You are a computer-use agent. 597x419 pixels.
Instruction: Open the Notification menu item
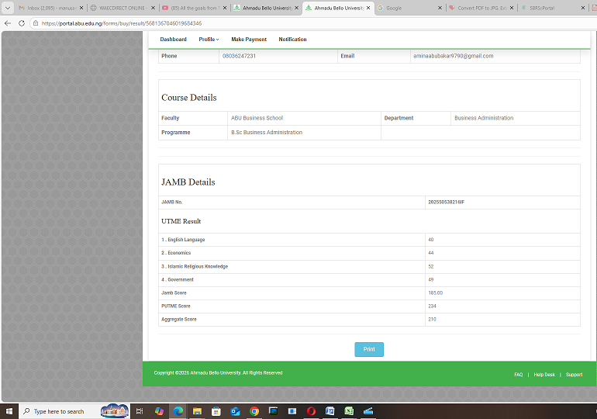pos(292,39)
